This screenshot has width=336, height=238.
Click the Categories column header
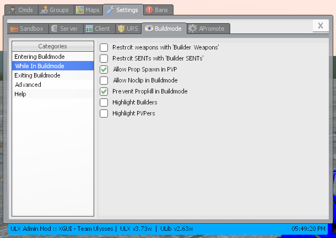pyautogui.click(x=53, y=46)
